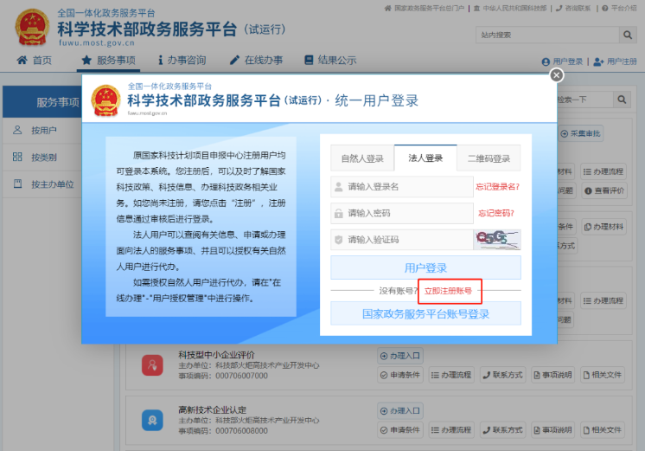Switch to the 自然人登录 tab
645x451 pixels.
coord(362,158)
